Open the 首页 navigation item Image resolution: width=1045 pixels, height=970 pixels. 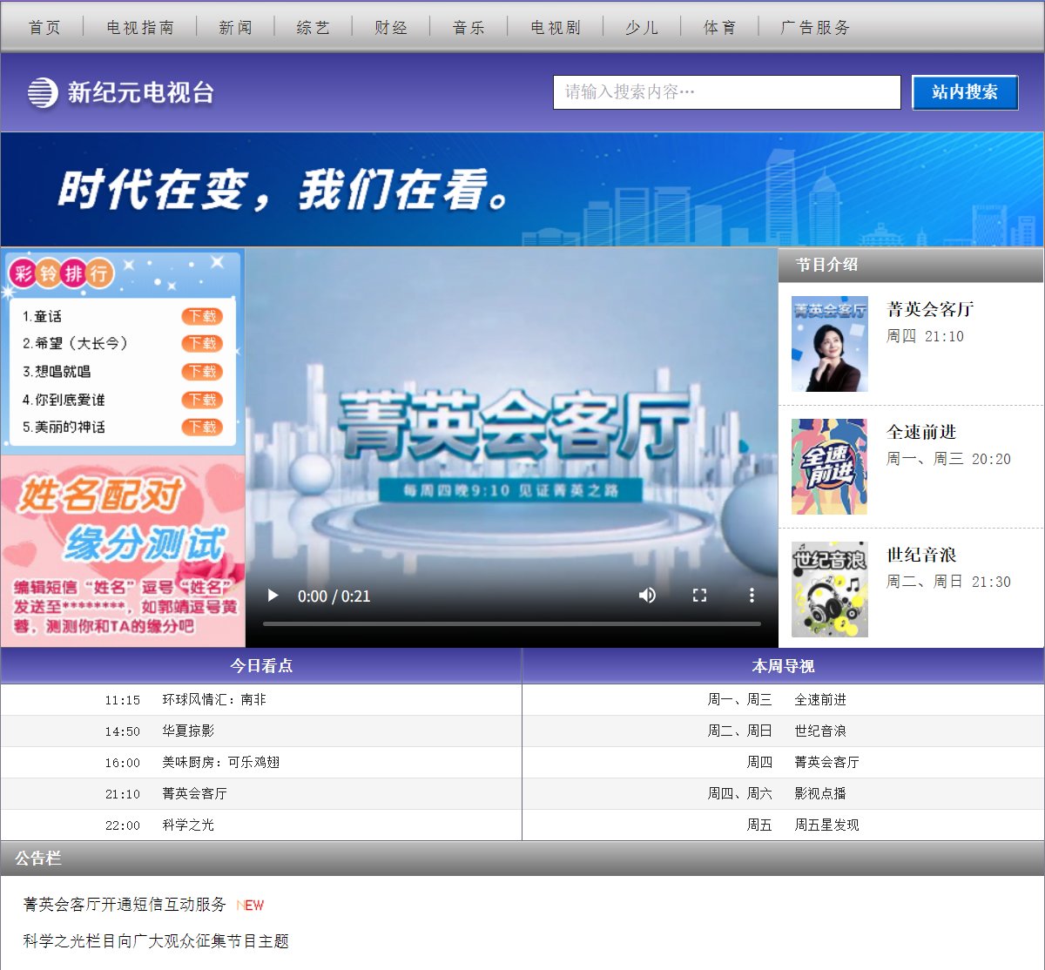click(x=44, y=28)
